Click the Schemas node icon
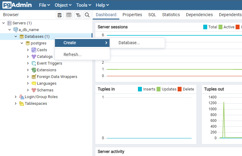The width and height of the screenshot is (242, 156). coord(34,90)
